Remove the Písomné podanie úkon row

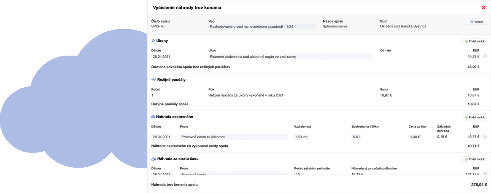[x=485, y=56]
